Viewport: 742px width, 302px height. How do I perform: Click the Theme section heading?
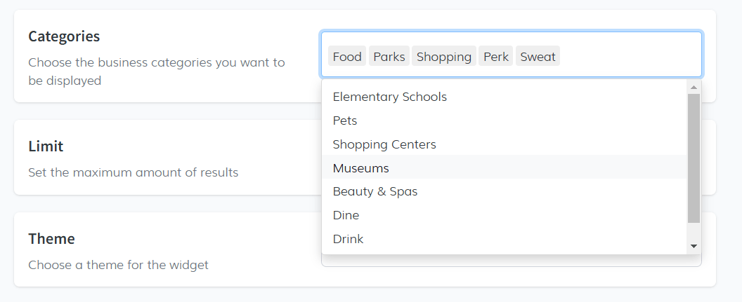[51, 239]
